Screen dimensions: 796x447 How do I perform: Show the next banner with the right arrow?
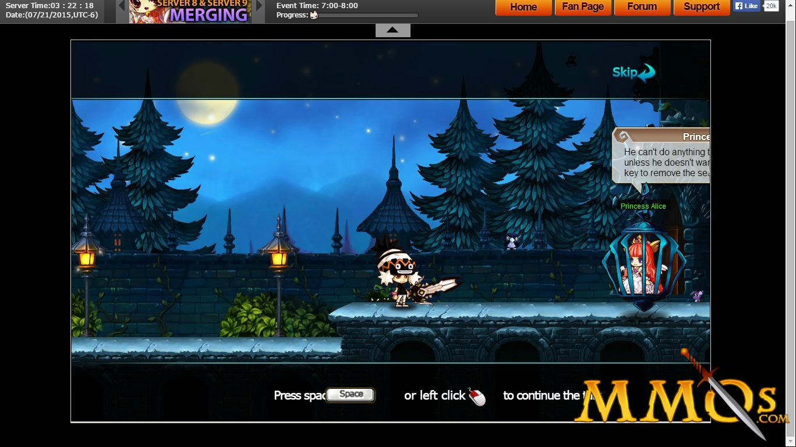[x=259, y=6]
